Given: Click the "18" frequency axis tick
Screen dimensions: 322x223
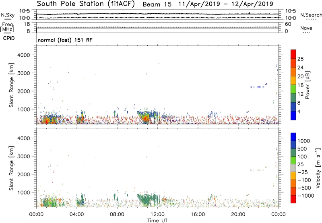Looking at the screenshot, I should click(x=27, y=24).
